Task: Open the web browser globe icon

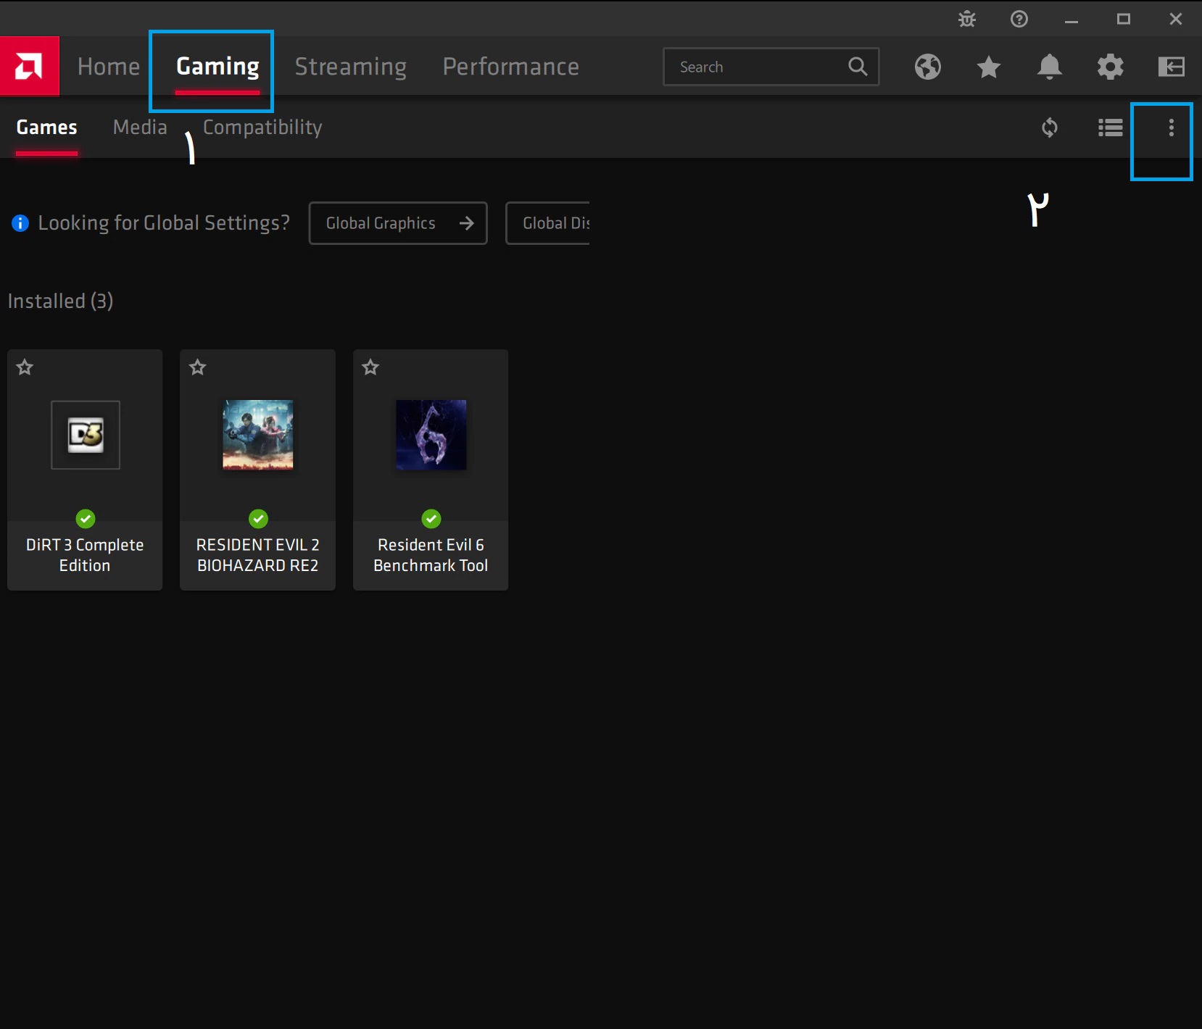Action: coord(928,67)
